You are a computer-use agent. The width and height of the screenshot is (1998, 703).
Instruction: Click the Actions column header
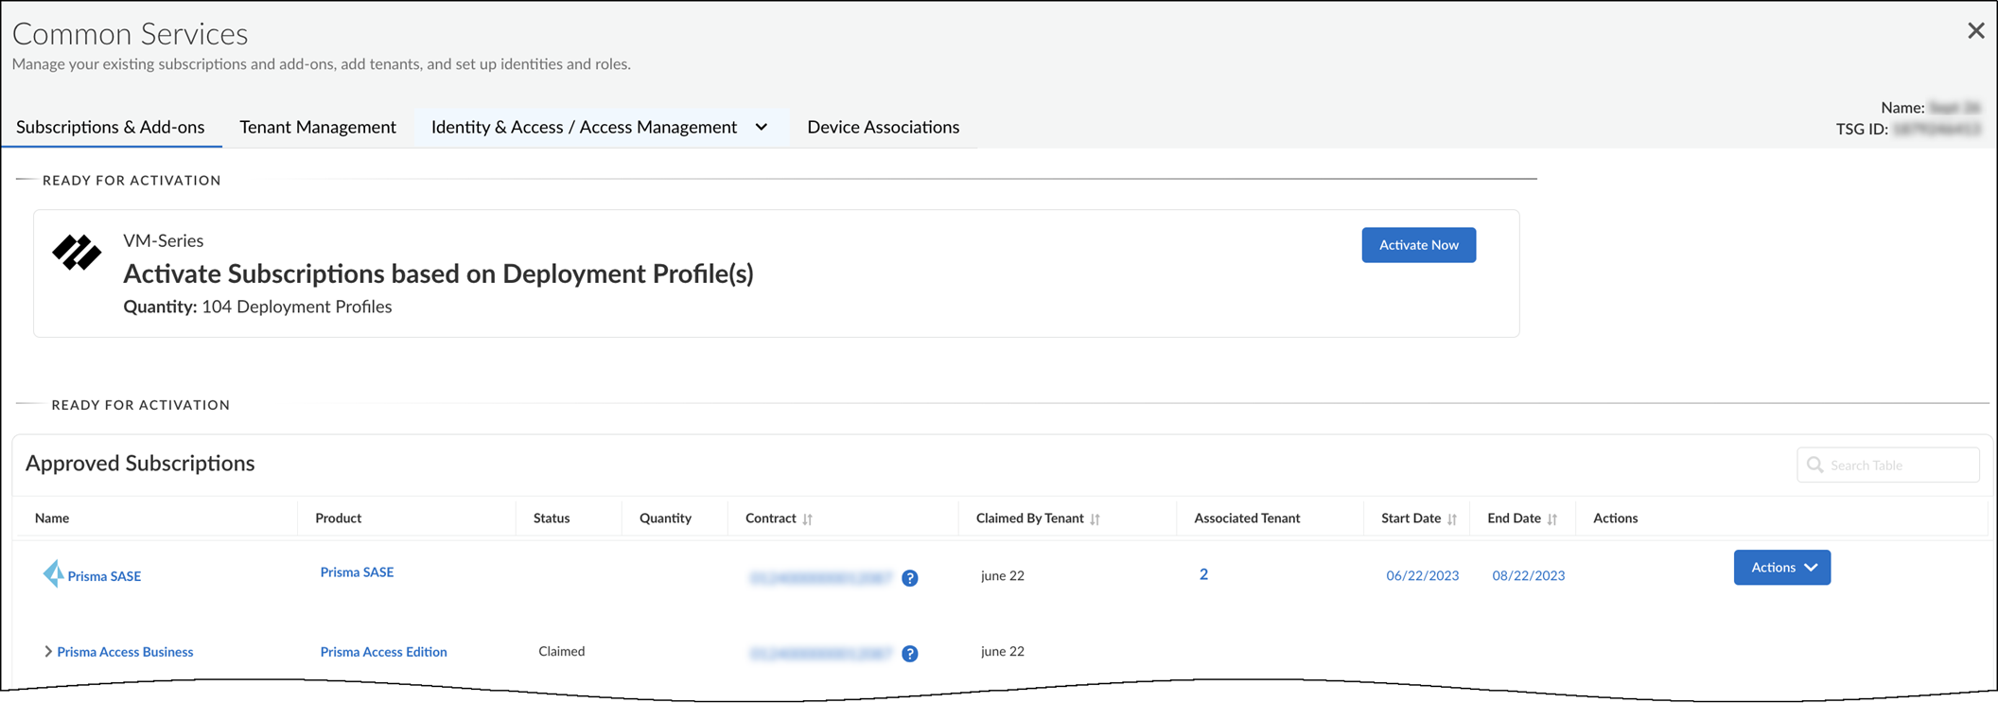pos(1615,518)
